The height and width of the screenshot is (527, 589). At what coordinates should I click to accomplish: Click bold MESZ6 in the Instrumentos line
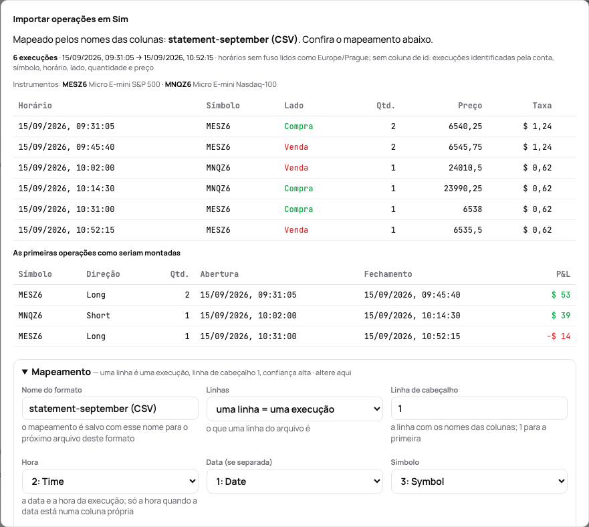coord(74,84)
